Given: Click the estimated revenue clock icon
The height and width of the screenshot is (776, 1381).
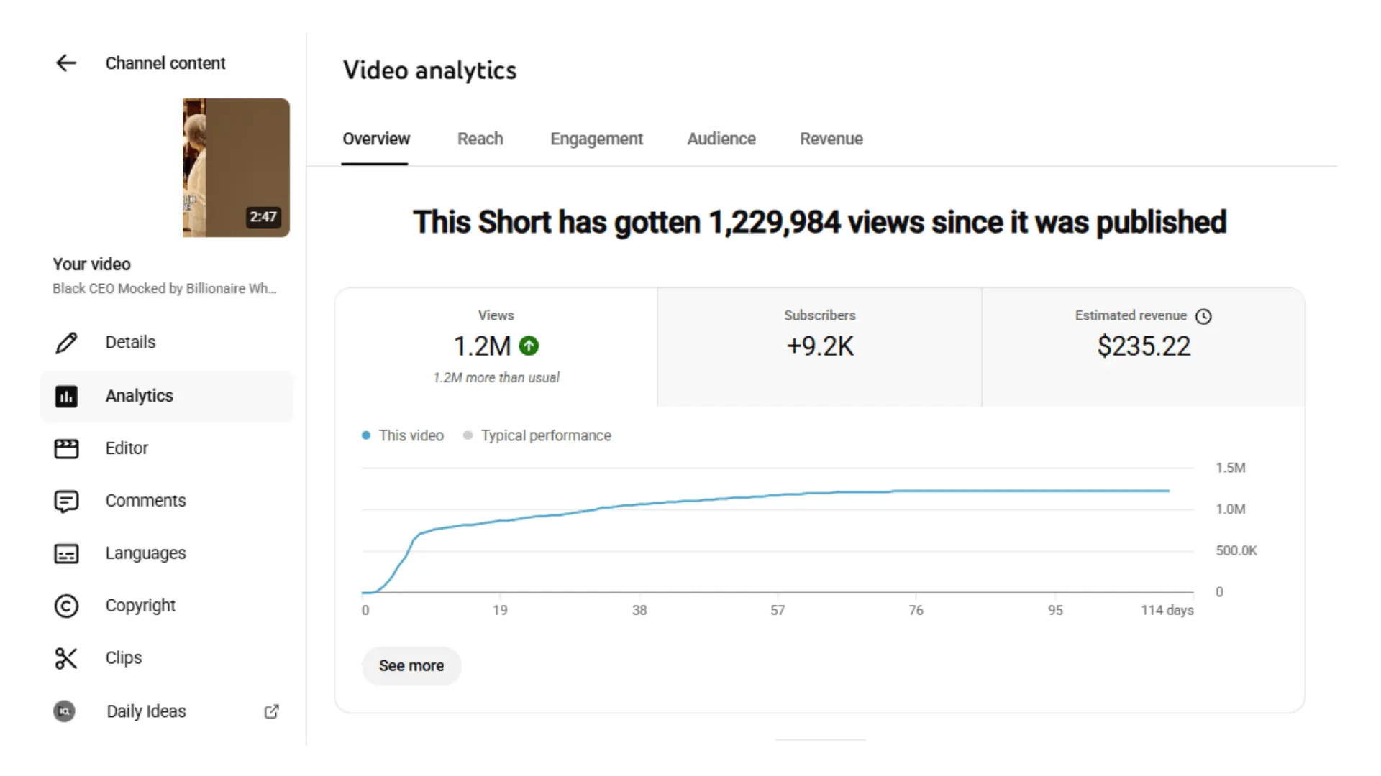Looking at the screenshot, I should [1203, 316].
